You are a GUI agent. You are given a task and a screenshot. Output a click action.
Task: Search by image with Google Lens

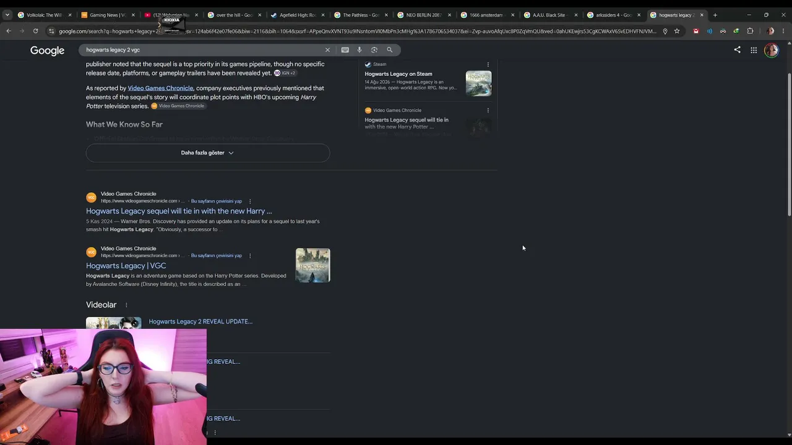374,50
